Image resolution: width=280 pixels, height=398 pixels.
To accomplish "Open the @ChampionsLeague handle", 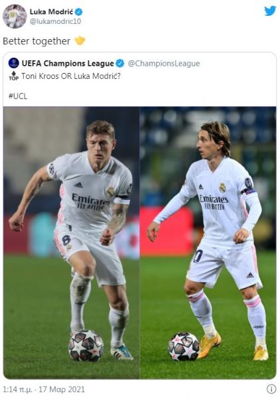I will coord(164,64).
